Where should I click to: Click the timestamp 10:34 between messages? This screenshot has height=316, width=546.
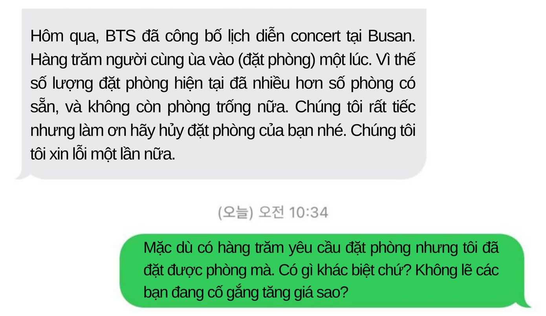click(308, 213)
